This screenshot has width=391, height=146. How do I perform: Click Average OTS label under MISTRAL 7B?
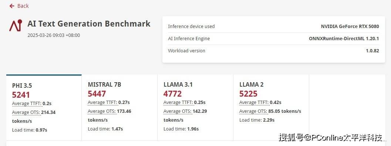pos(102,111)
